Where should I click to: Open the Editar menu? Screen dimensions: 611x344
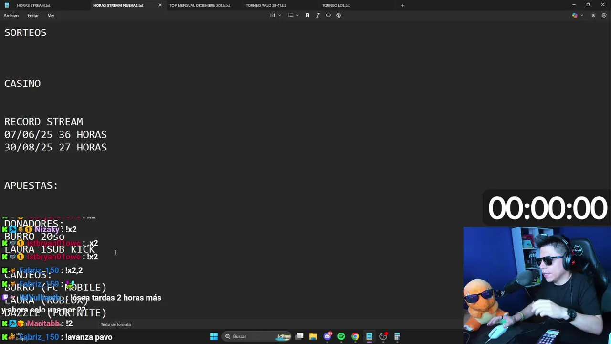[x=33, y=16]
